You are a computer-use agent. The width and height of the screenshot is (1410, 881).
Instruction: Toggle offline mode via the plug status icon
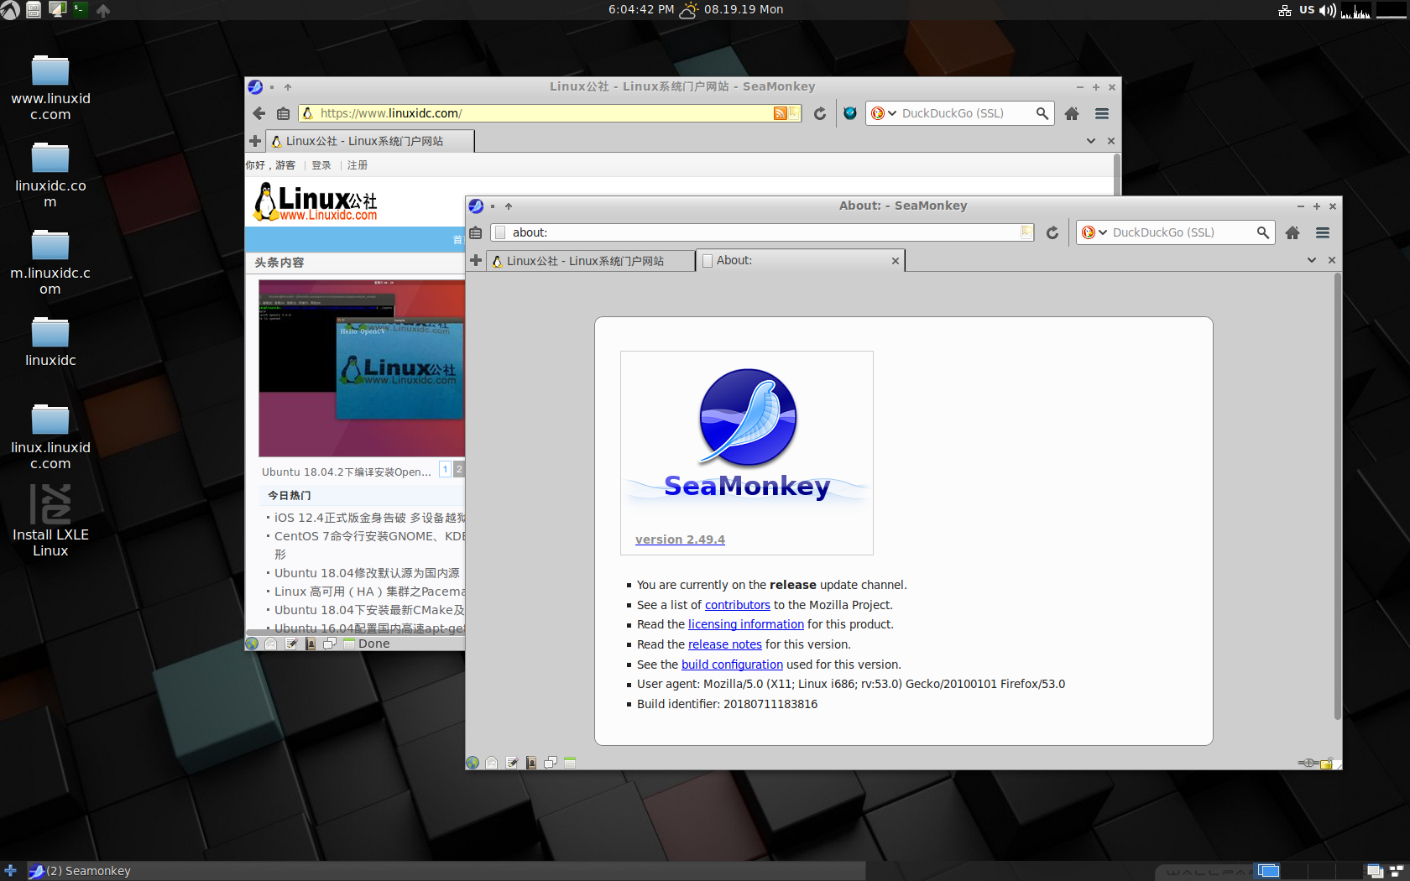coord(1308,763)
